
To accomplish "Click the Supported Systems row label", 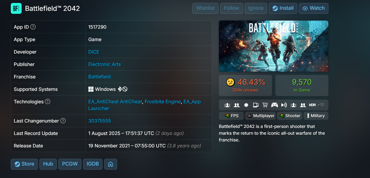I will (x=36, y=89).
